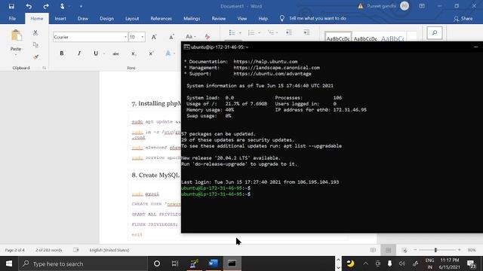Switch to the Mailings tab

tap(192, 18)
